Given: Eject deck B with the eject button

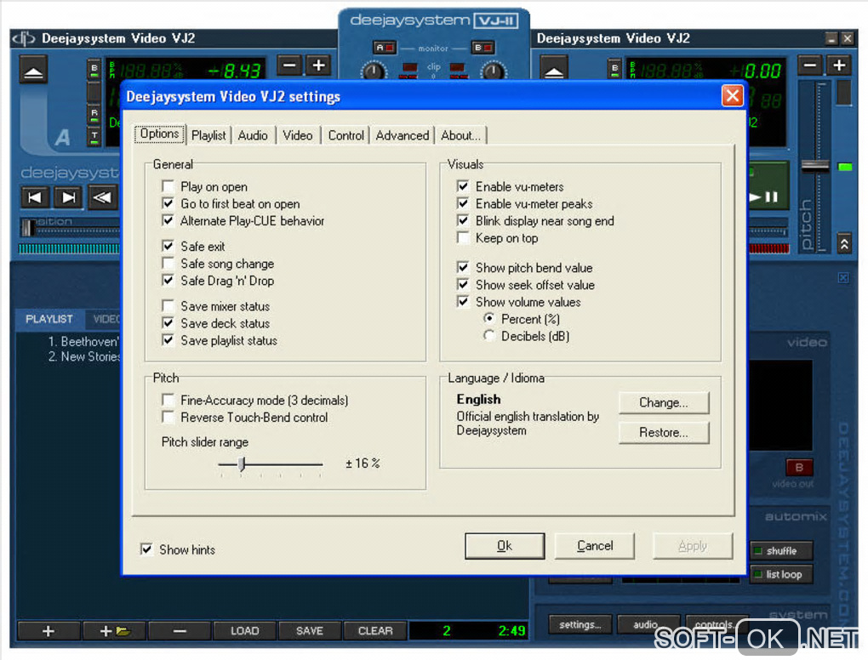Looking at the screenshot, I should tap(554, 69).
